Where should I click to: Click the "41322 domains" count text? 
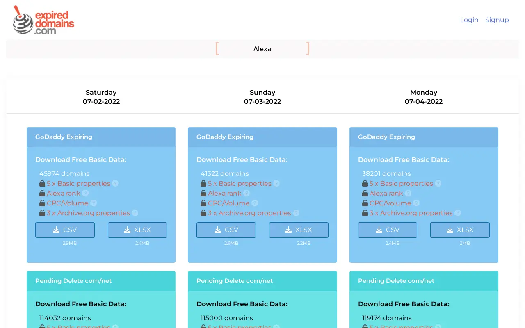tap(225, 173)
